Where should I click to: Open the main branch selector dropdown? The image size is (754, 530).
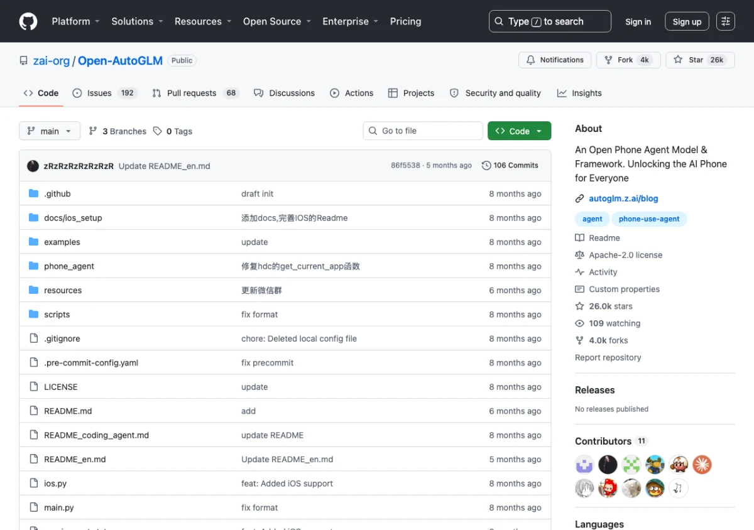(50, 131)
